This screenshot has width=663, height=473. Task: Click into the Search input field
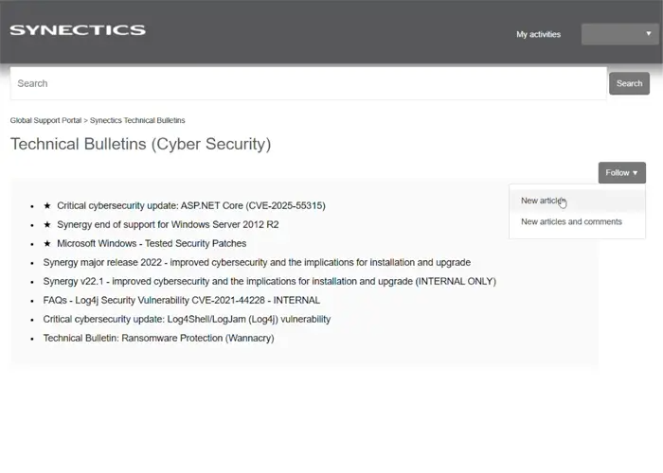click(x=308, y=83)
